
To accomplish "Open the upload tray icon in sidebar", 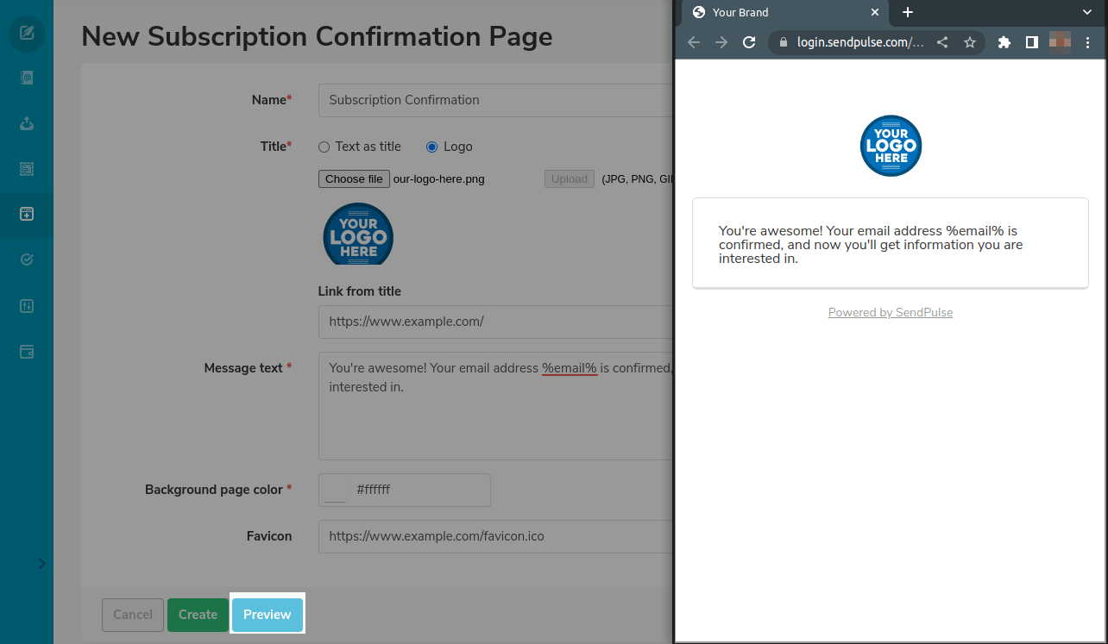I will click(27, 123).
